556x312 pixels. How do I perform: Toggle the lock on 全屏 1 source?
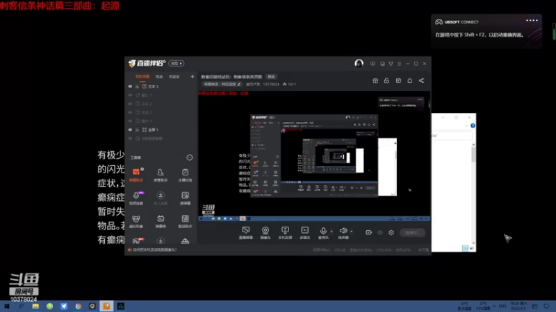point(137,130)
